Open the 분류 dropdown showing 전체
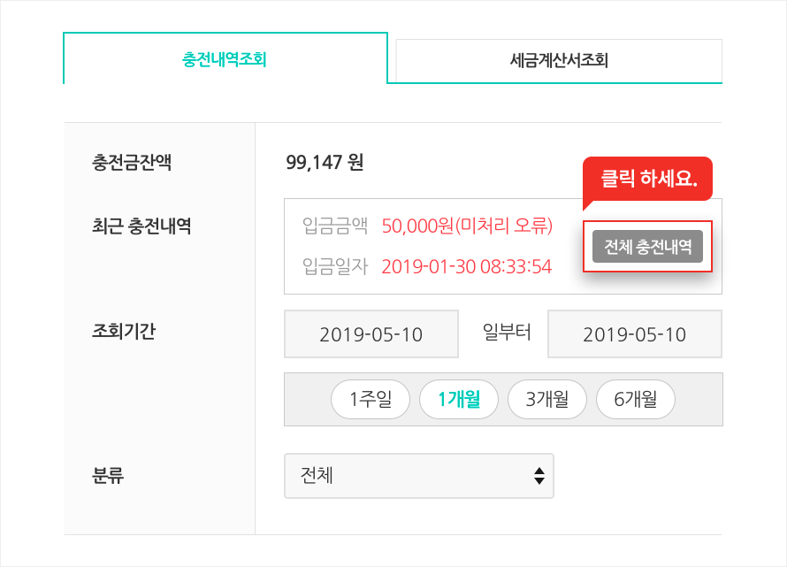The image size is (787, 567). point(419,476)
